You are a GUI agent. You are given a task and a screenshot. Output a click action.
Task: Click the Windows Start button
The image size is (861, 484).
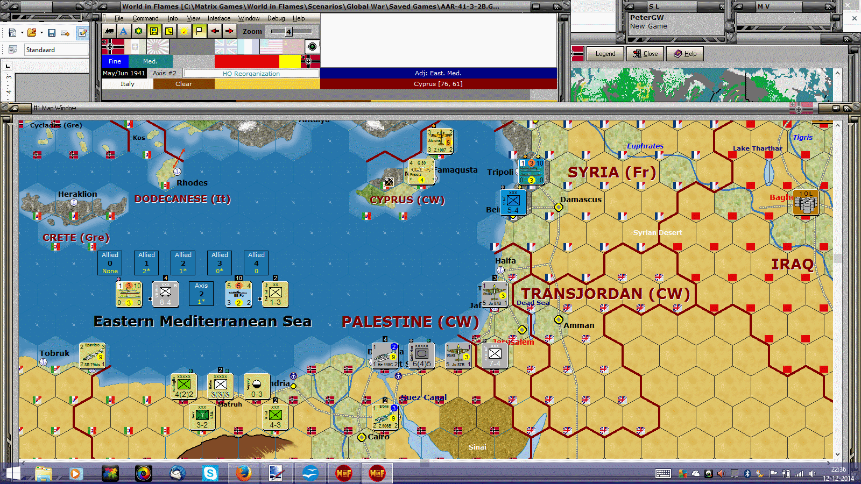pos(12,473)
